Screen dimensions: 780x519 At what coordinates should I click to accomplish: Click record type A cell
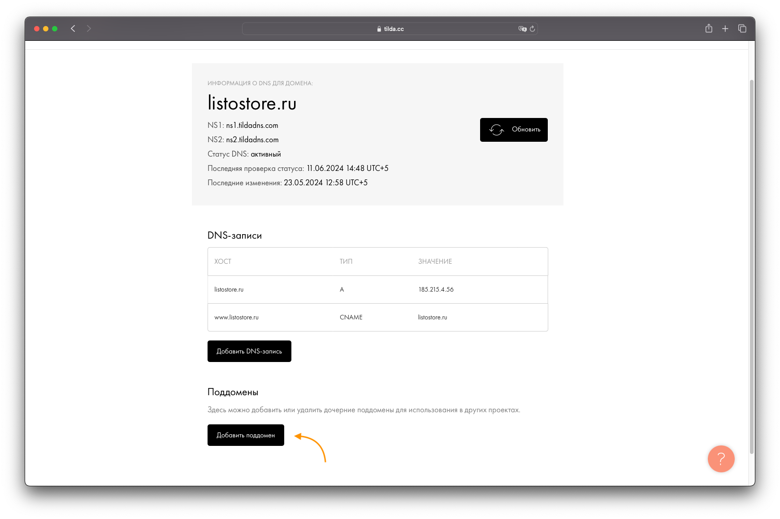click(x=342, y=289)
